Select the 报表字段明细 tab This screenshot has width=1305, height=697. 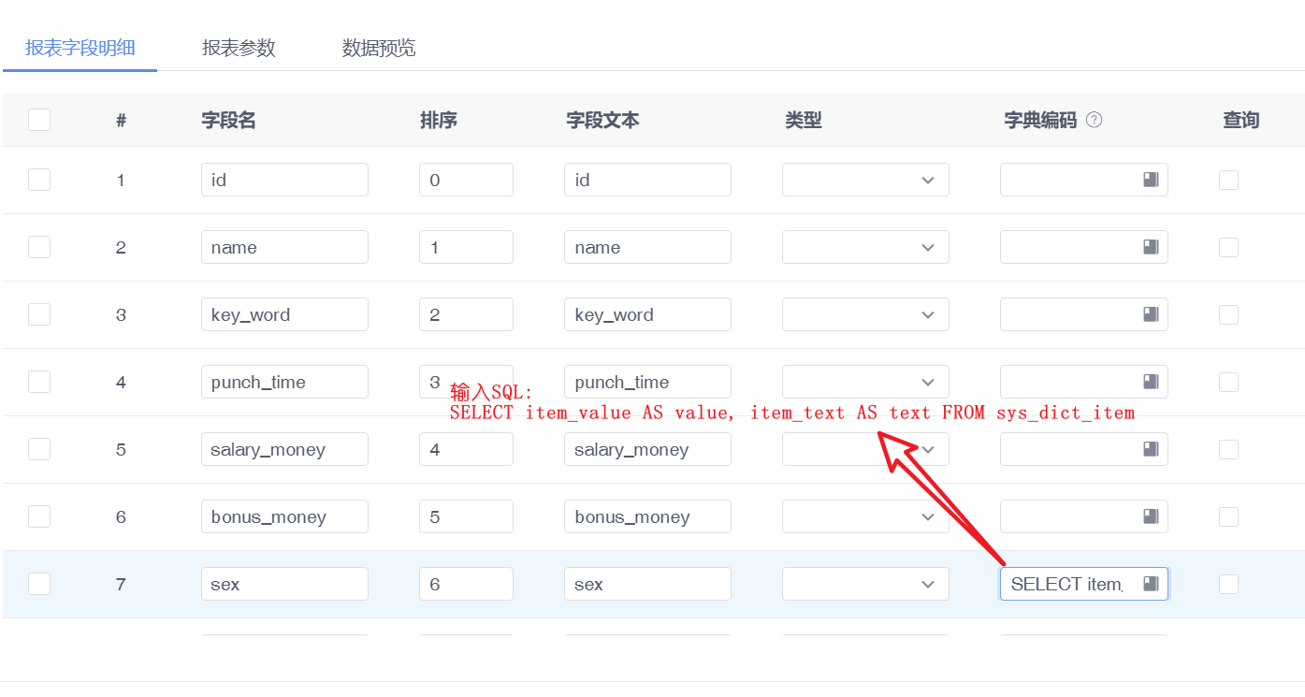point(80,48)
